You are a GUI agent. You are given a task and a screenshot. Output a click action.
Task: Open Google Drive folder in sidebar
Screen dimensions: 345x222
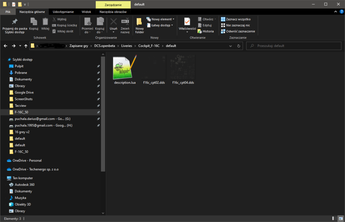click(x=24, y=93)
